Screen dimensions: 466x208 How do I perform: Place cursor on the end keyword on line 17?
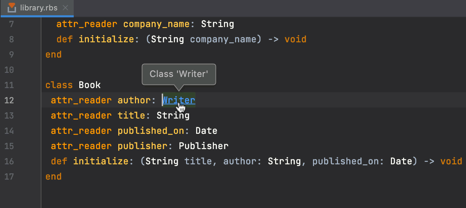(54, 176)
